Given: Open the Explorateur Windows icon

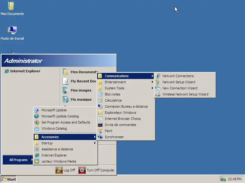Looking at the screenshot, I should coord(100,113).
